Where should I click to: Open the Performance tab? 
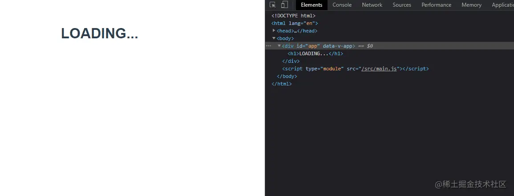(436, 5)
